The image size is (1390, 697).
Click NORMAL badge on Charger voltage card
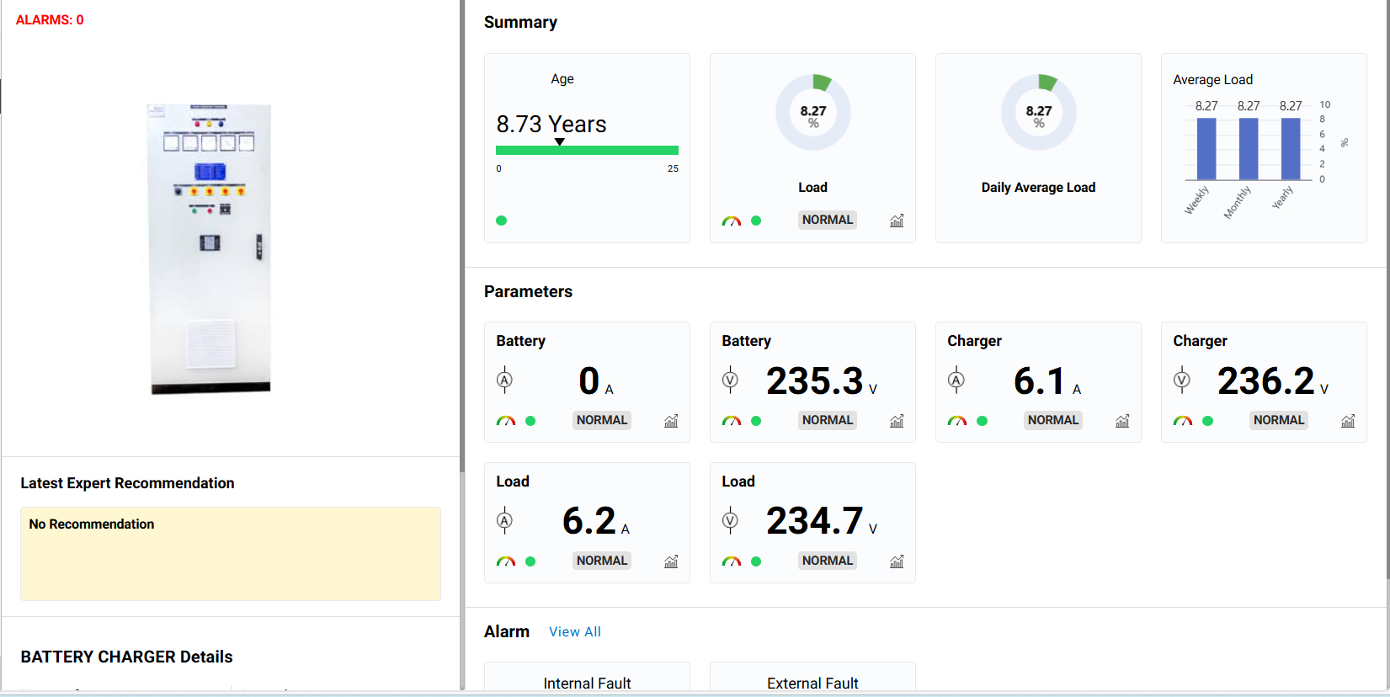(x=1278, y=420)
